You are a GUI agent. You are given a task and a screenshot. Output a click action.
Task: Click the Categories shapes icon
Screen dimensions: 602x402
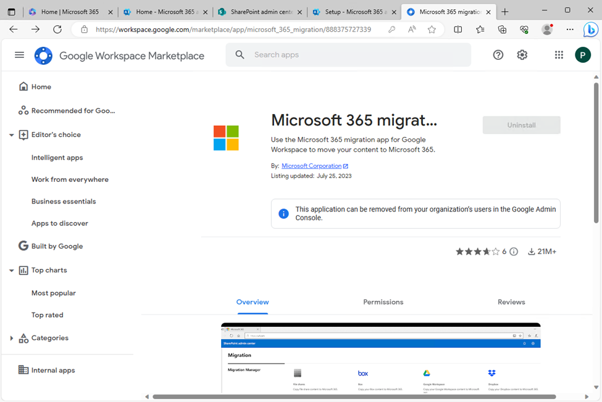[x=23, y=338]
